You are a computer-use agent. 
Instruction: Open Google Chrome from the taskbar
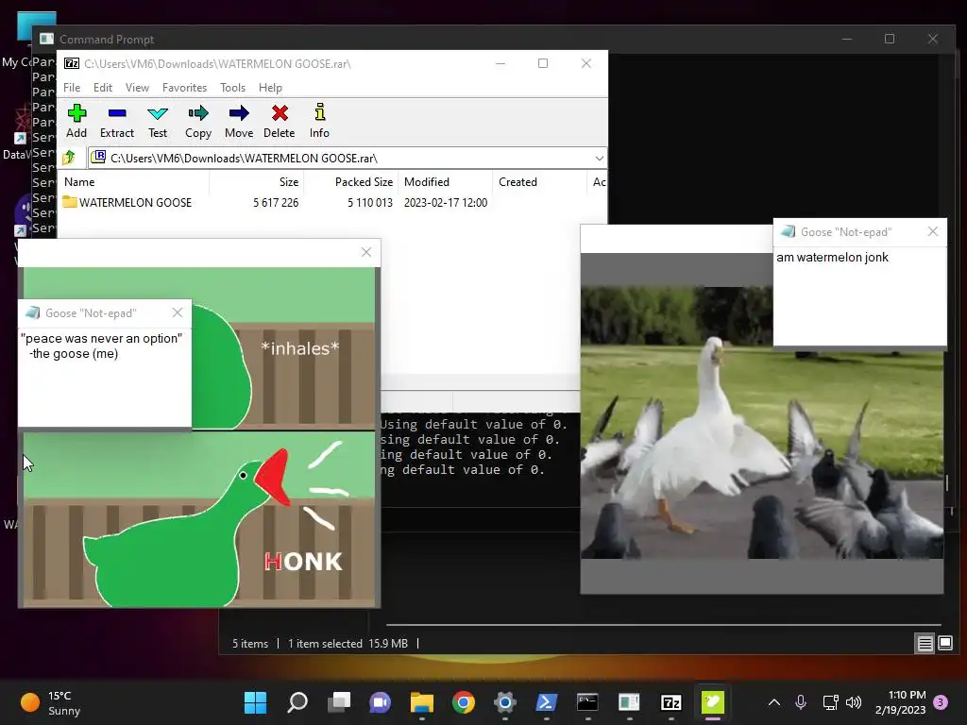[463, 702]
